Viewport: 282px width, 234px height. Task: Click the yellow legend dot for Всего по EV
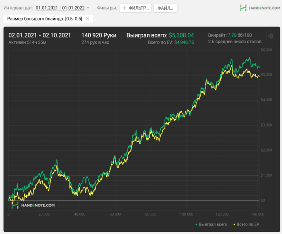[234, 224]
